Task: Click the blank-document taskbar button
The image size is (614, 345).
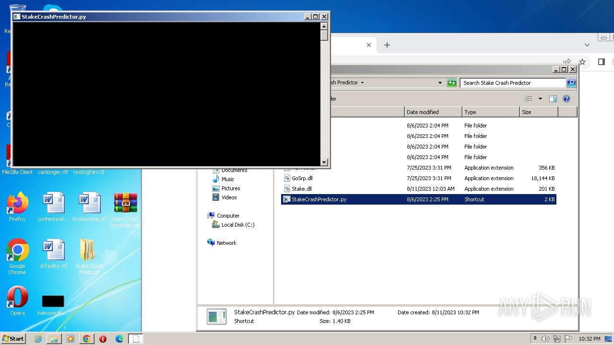Action: click(x=136, y=339)
